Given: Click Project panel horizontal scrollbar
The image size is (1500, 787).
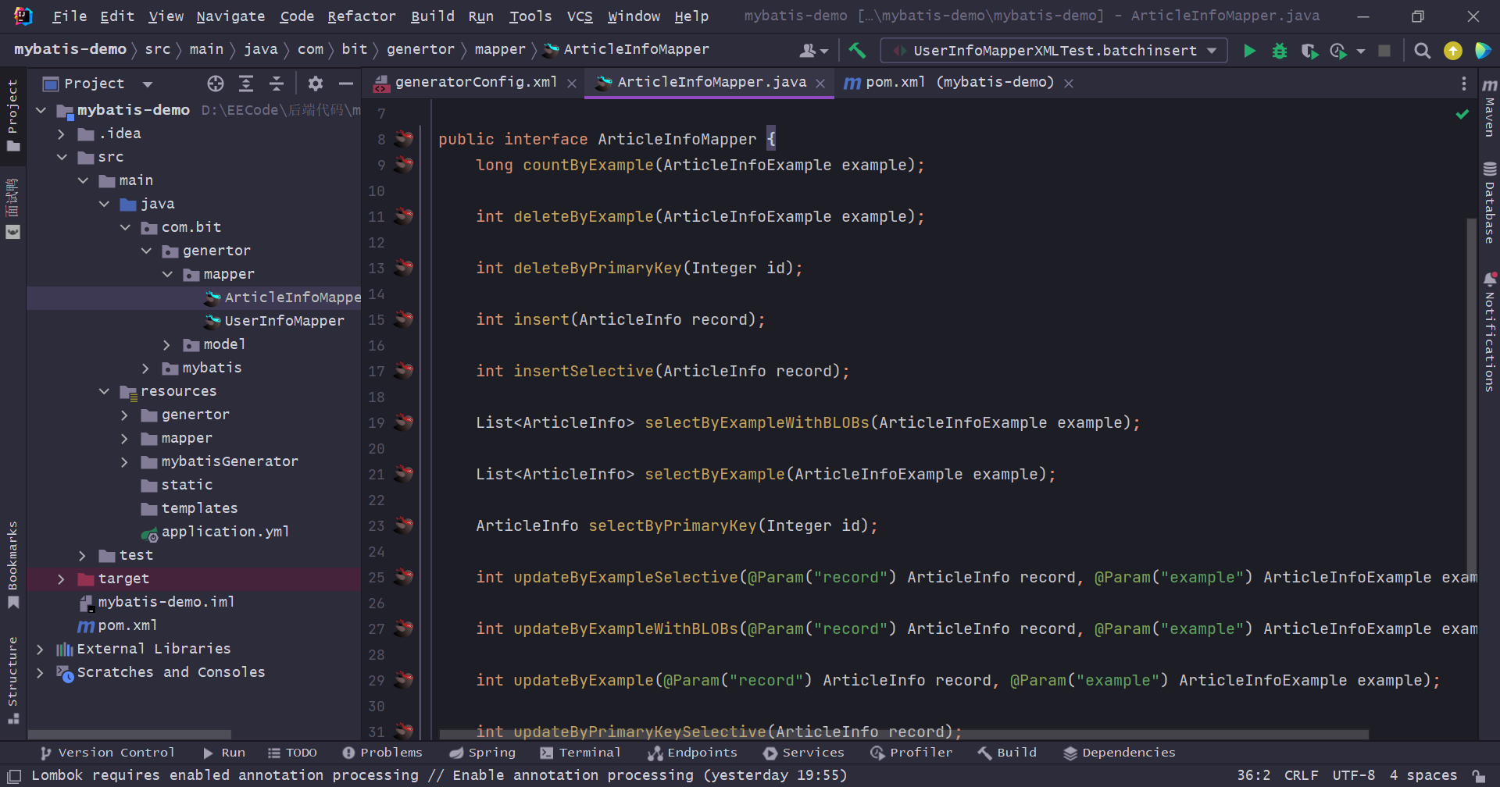Looking at the screenshot, I should pos(130,735).
